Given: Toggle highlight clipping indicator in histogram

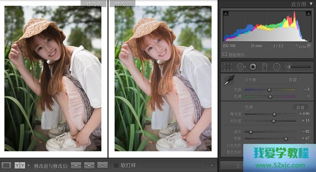Looking at the screenshot, I should tap(309, 13).
